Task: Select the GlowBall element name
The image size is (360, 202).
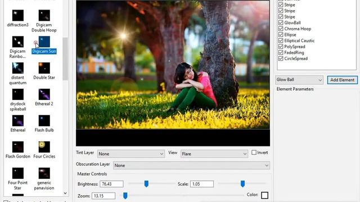Action: coord(292,23)
